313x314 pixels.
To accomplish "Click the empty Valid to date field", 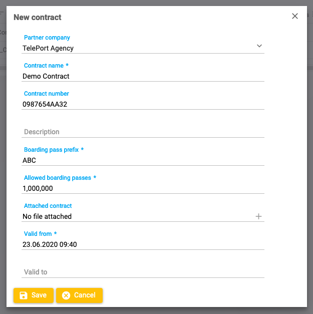I will pos(143,272).
